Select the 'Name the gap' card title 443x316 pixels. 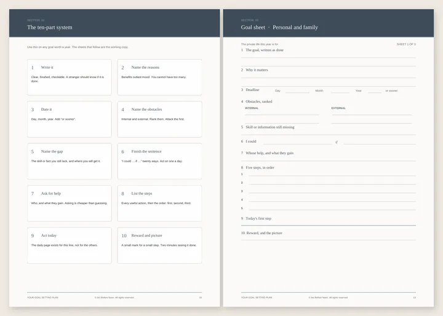coord(52,151)
